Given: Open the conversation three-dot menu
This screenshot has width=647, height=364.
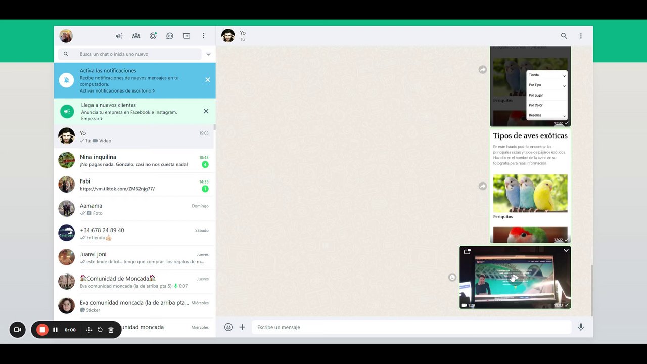Looking at the screenshot, I should [x=581, y=36].
